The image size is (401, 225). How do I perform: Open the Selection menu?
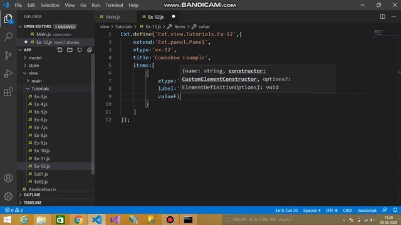pos(50,5)
